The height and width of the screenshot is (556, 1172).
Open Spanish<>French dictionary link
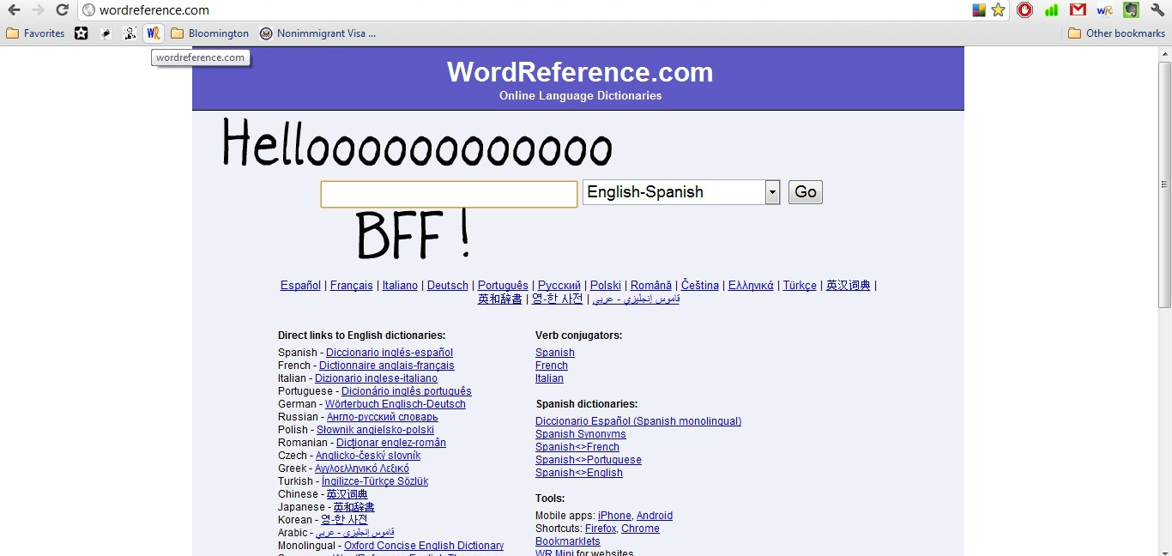(x=577, y=447)
